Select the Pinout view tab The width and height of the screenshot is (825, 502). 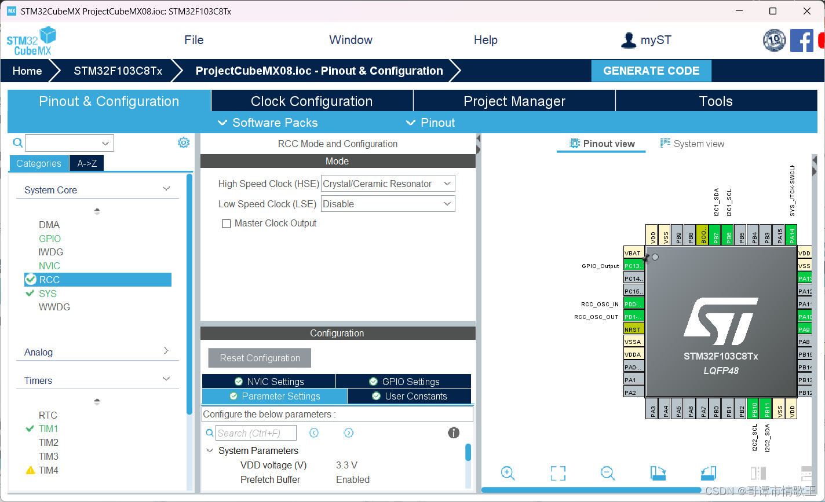(602, 144)
